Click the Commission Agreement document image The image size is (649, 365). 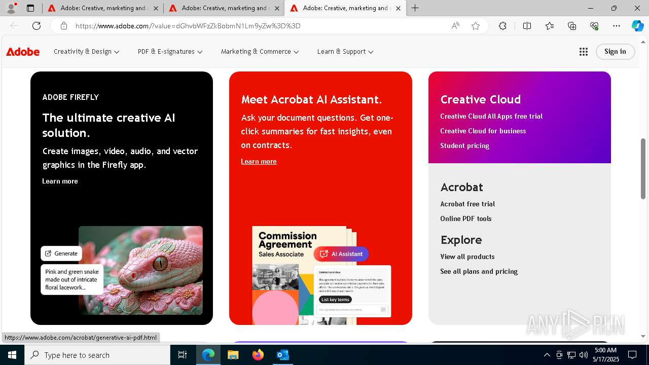point(304,275)
